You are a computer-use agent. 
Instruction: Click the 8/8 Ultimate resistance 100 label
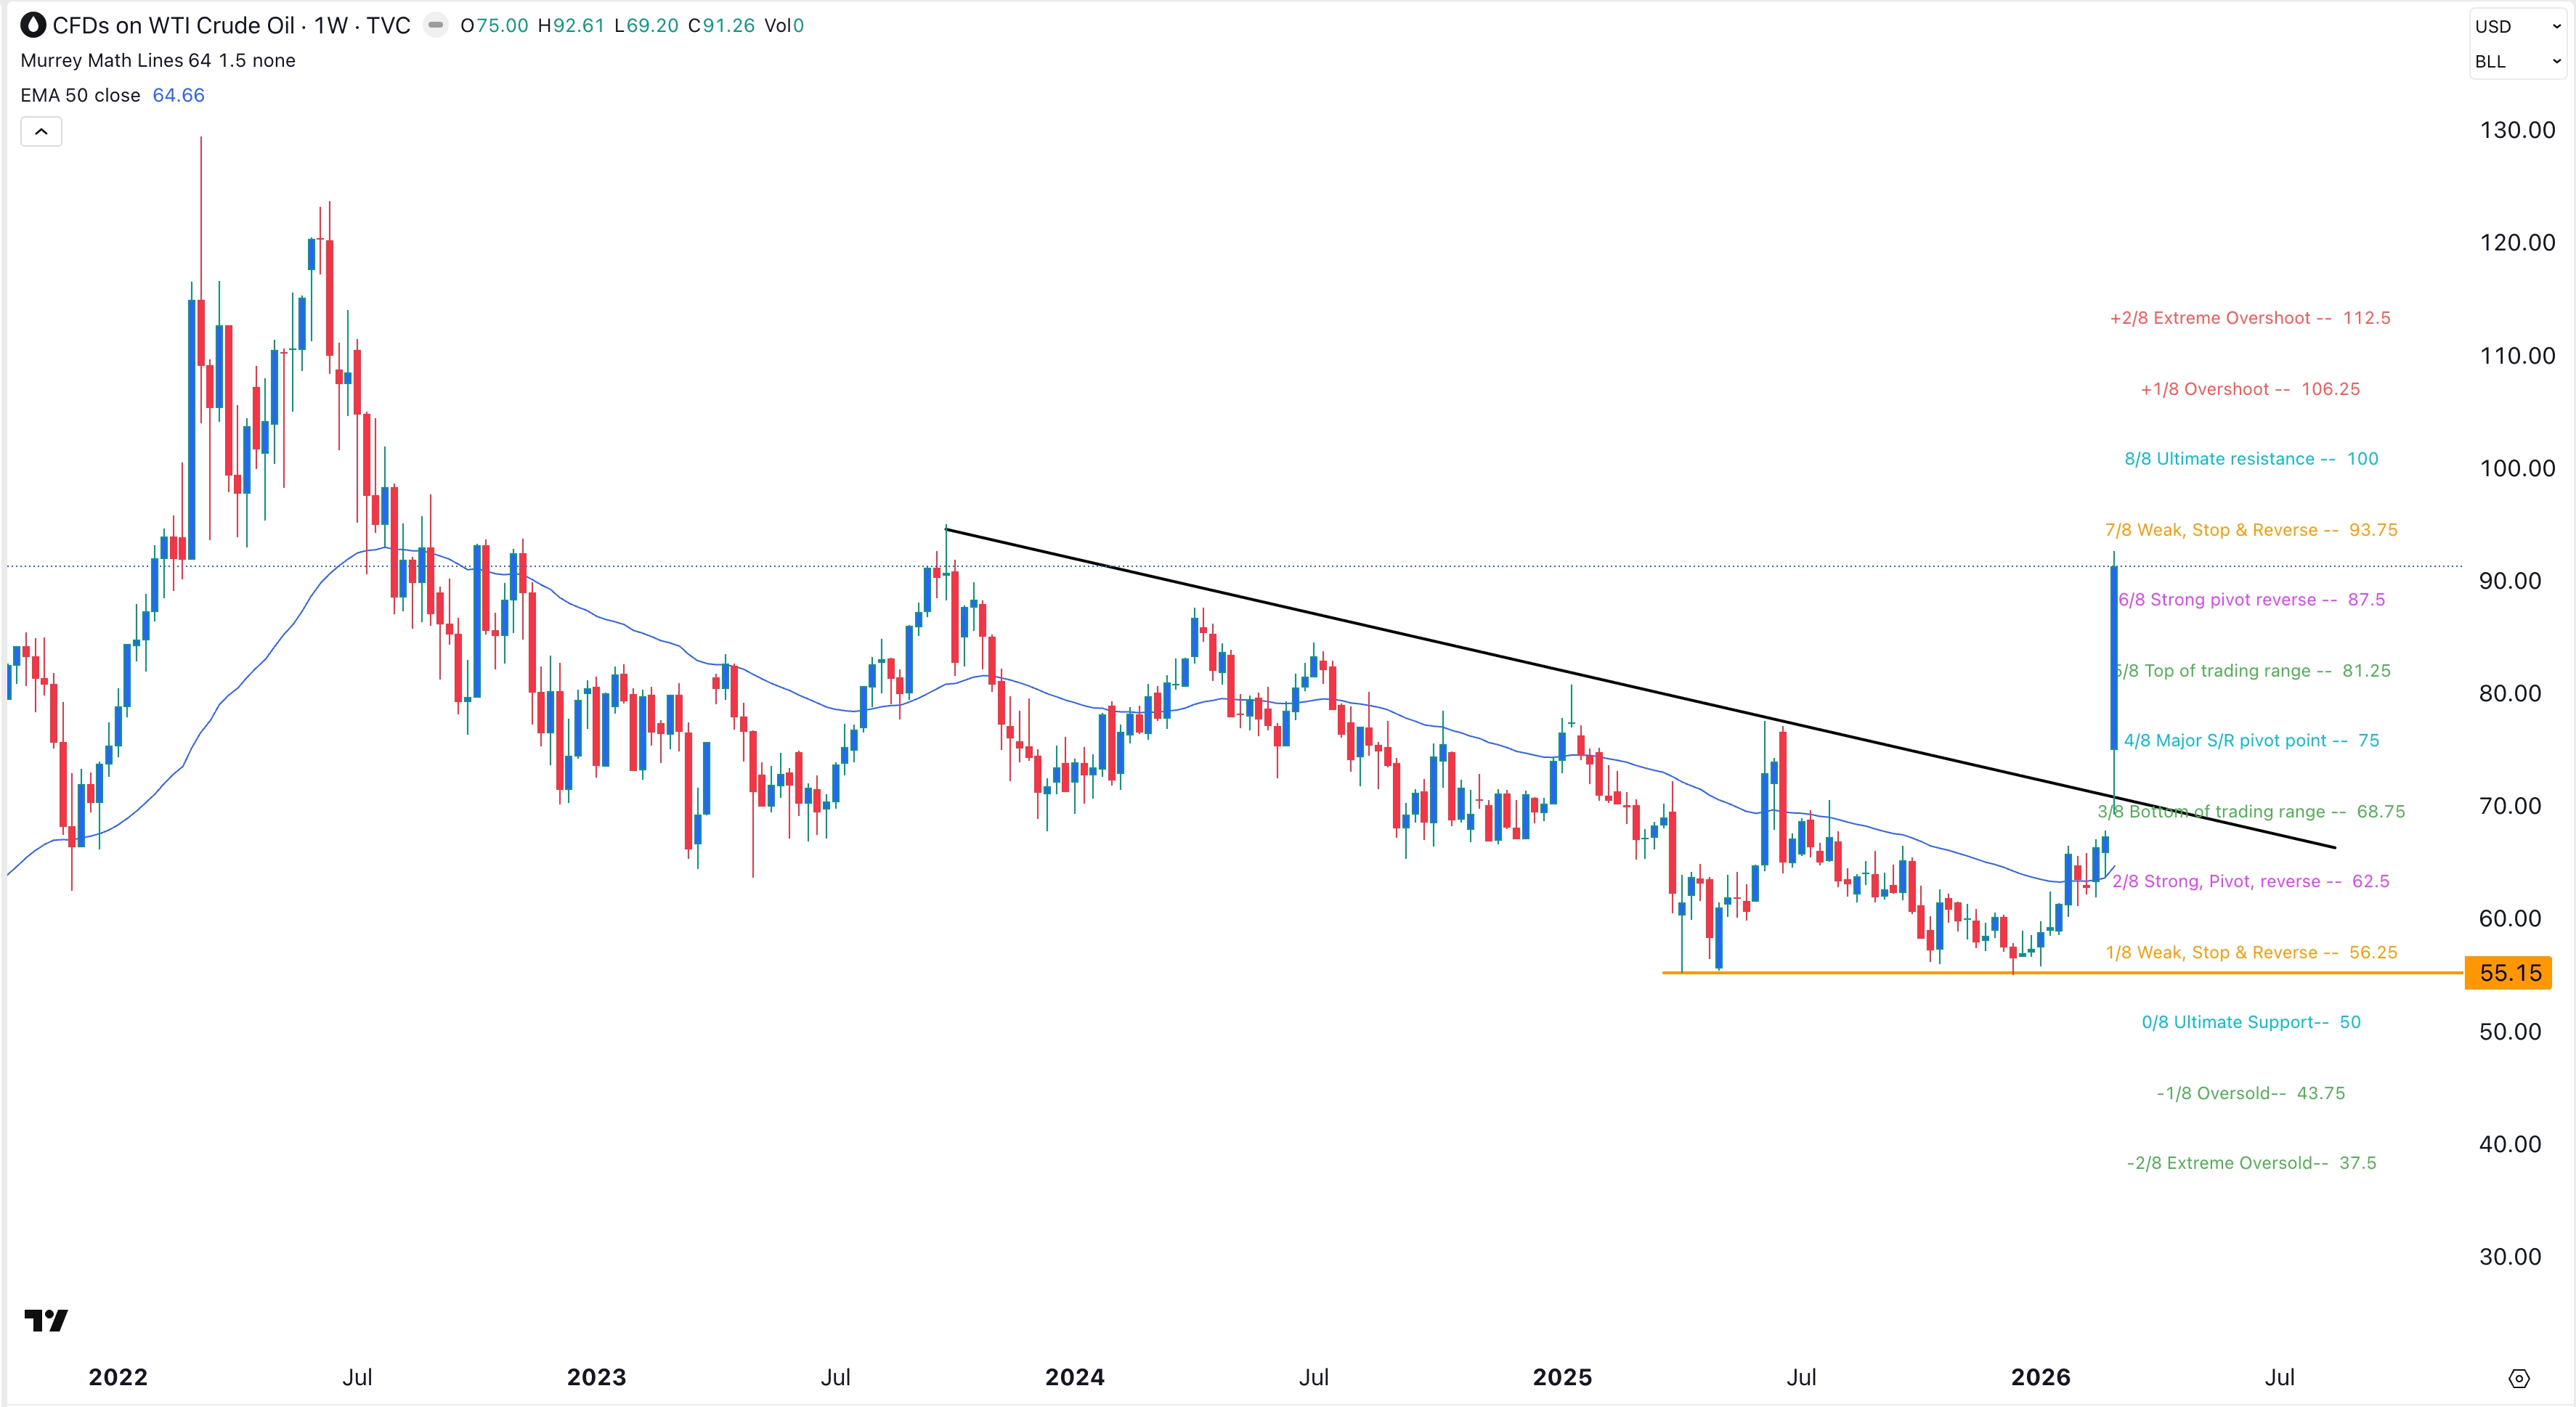(x=2250, y=459)
